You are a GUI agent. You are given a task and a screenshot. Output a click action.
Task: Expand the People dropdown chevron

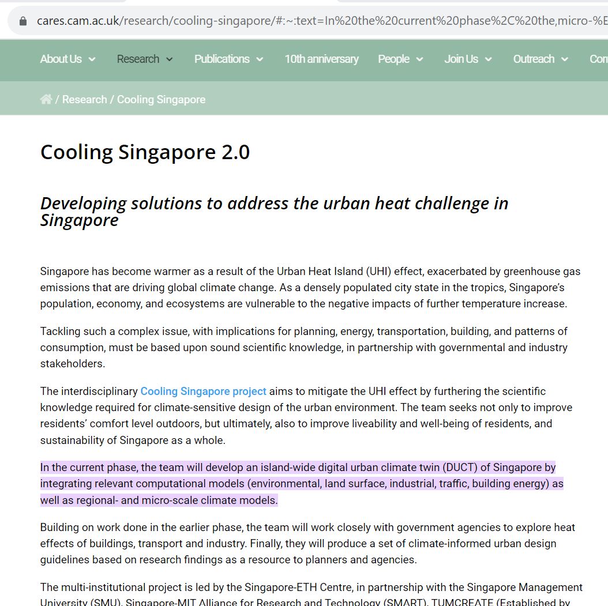coord(419,59)
